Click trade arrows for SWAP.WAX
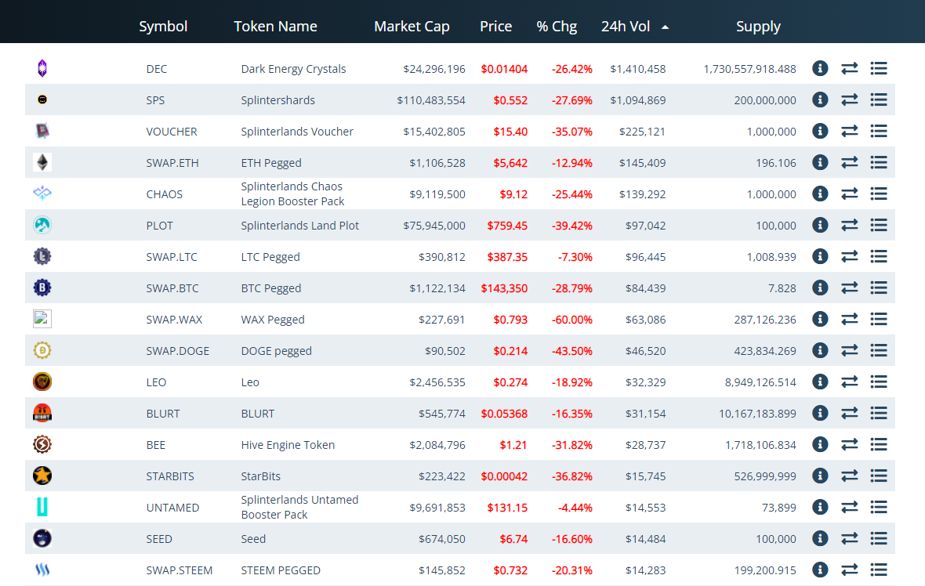The height and width of the screenshot is (586, 925). 850,319
